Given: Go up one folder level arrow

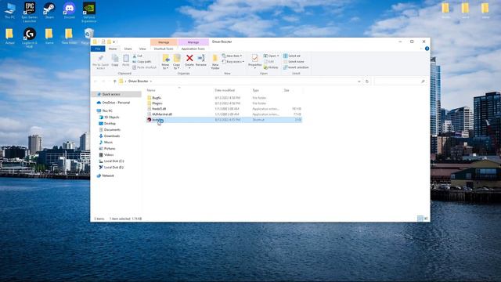Looking at the screenshot, I should 115,81.
